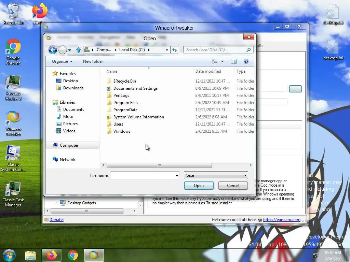
Task: Click Donate! link in Winaero Tweaker
Action: (x=56, y=220)
